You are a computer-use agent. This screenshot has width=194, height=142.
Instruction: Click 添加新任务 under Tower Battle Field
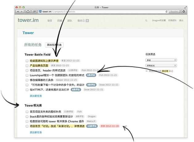tap(36, 96)
